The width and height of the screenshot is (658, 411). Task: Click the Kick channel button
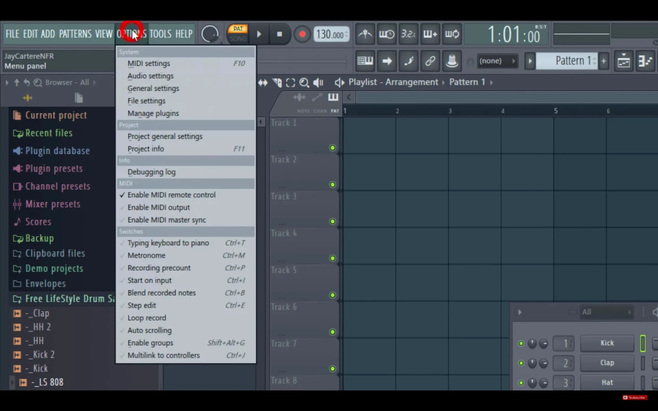[607, 343]
